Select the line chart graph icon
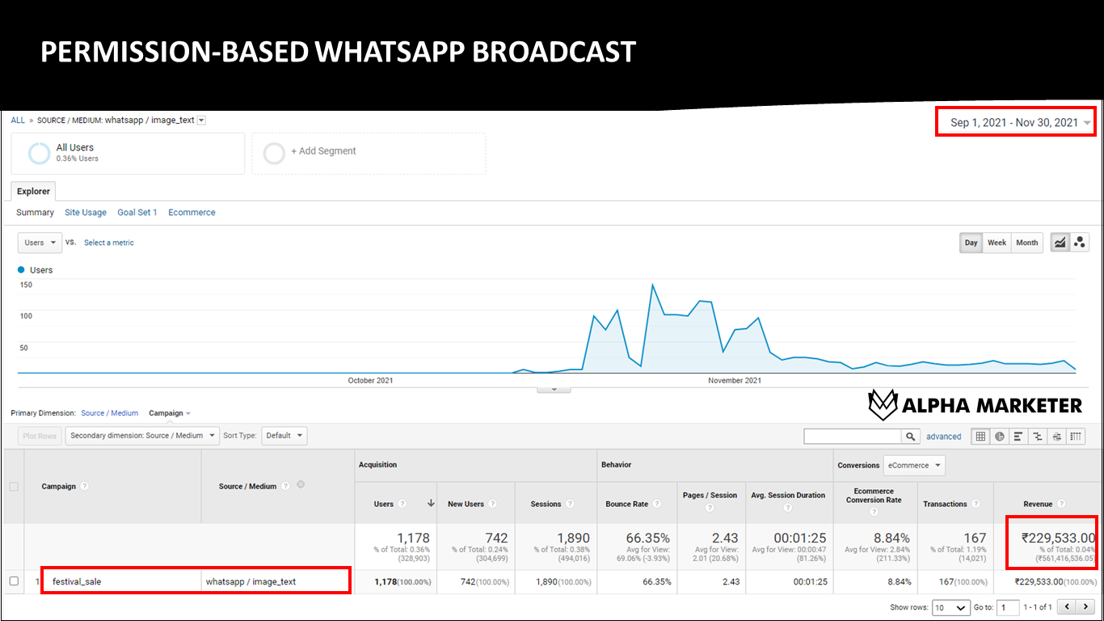Screen dimensions: 1104x621 (1060, 242)
